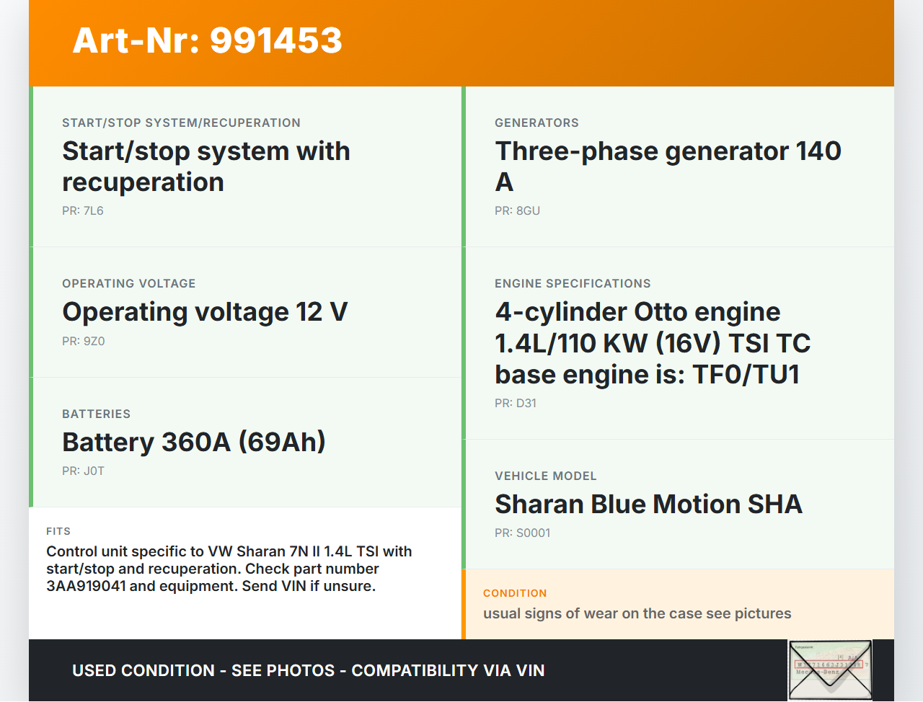This screenshot has height=702, width=923.
Task: Select the 4-cylinder Otto engine description
Action: pyautogui.click(x=653, y=343)
